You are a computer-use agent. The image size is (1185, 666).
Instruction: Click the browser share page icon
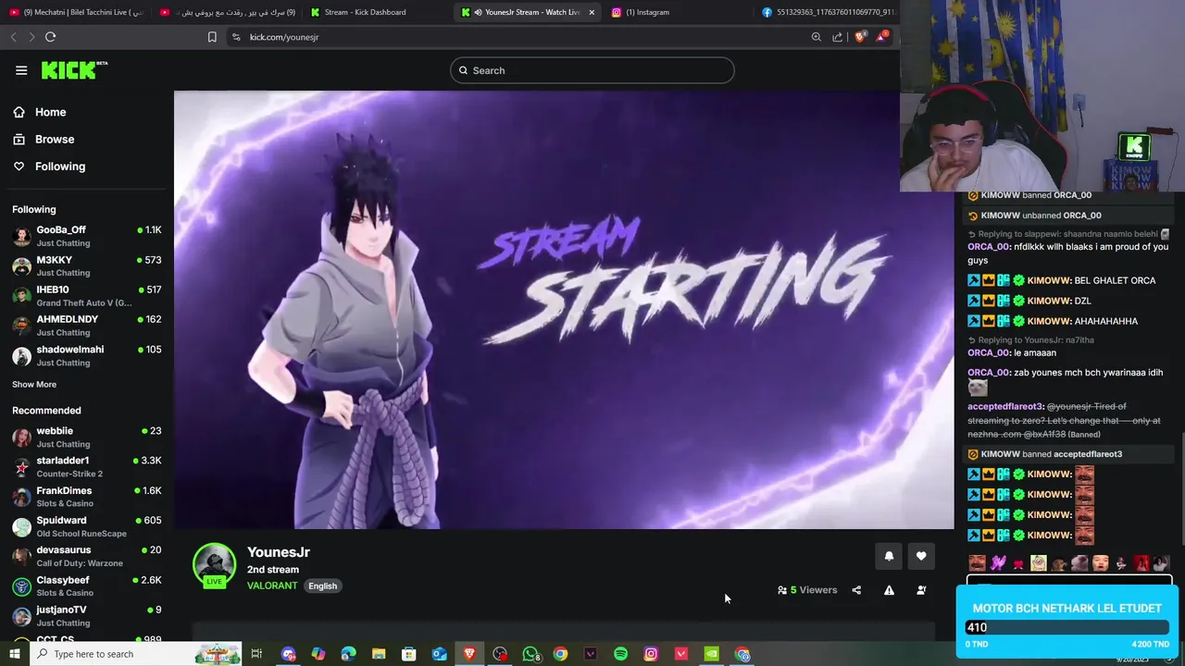(838, 37)
